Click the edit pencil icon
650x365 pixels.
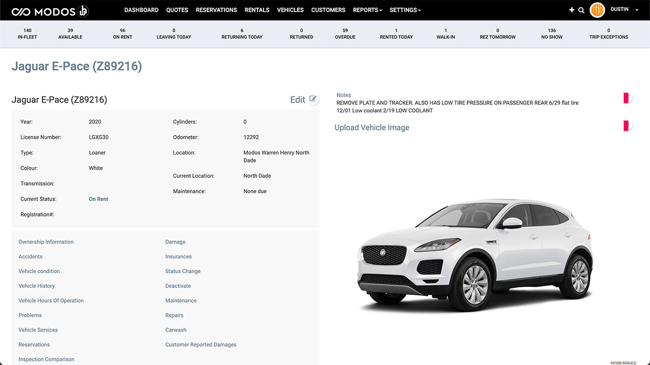(x=313, y=99)
